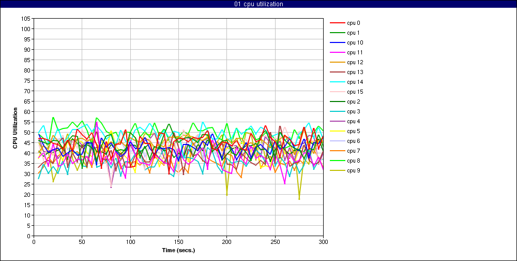Image resolution: width=517 pixels, height=261 pixels.
Task: Select the cpu 6 legend label
Action: 354,141
